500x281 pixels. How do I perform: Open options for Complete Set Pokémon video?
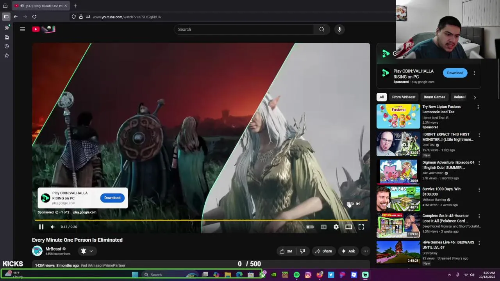[x=479, y=216]
